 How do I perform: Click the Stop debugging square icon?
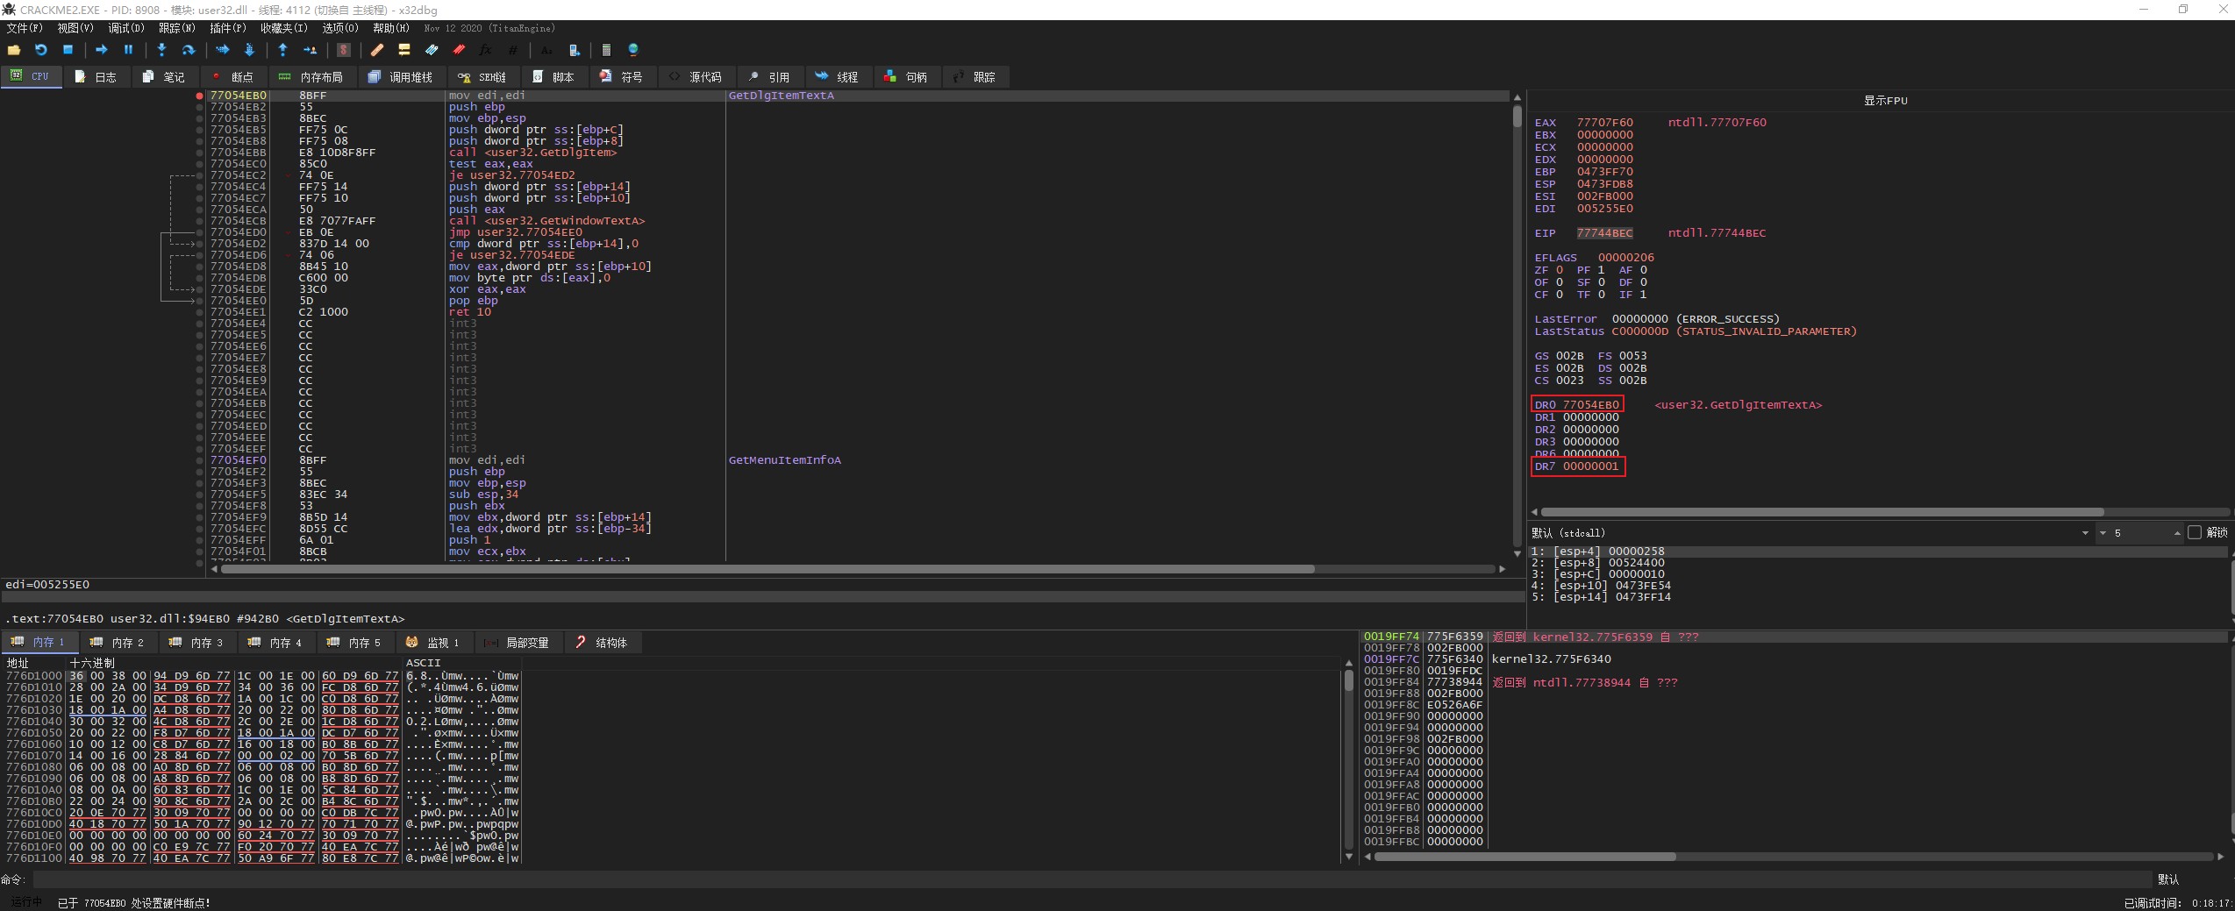click(x=68, y=50)
